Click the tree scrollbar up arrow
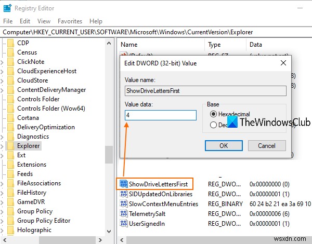Screen dimensions: 312x244 pyautogui.click(x=109, y=43)
